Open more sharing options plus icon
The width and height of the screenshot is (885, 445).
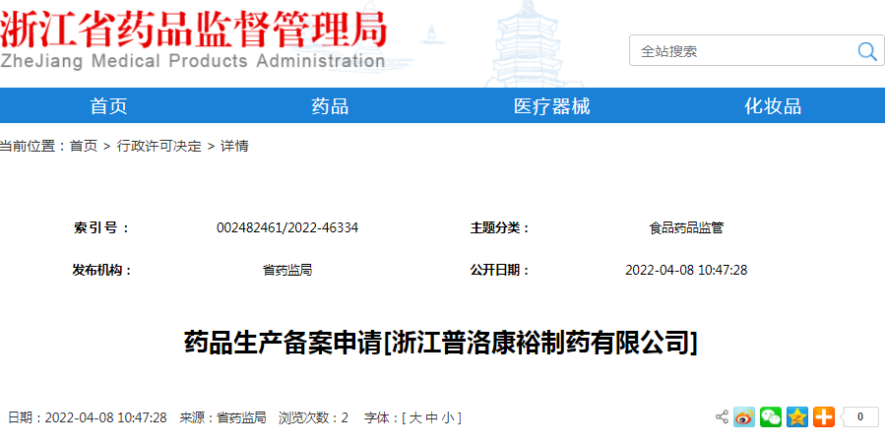(x=824, y=417)
